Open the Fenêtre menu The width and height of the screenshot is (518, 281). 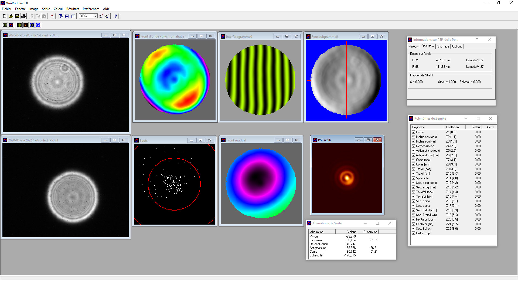pos(21,9)
